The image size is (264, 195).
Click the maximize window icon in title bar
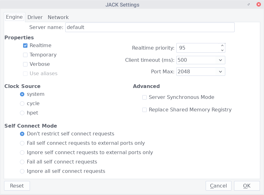[x=249, y=5]
